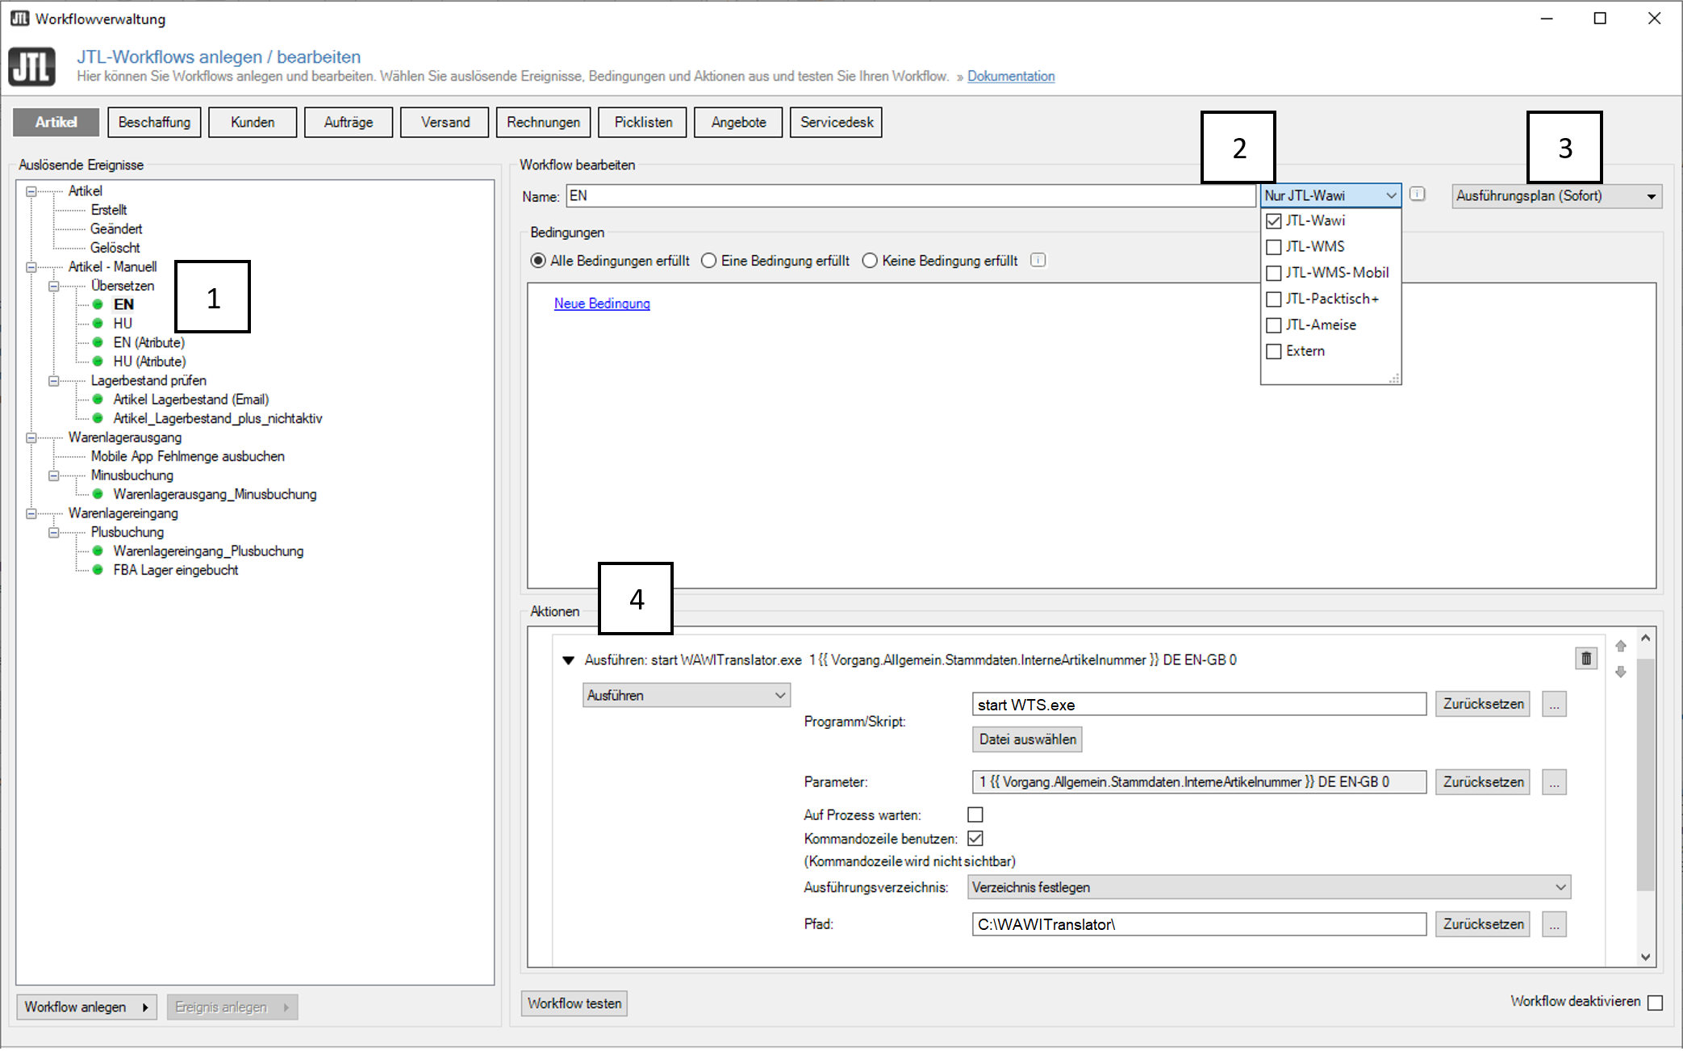Click the Workflow testen button
Viewport: 1683px width, 1051px height.
point(574,1003)
